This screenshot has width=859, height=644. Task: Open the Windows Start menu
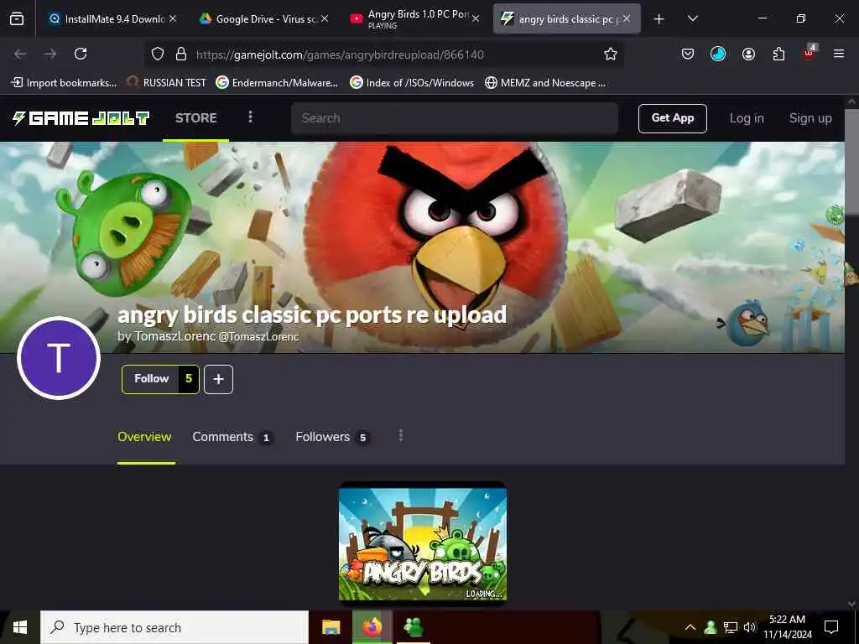20,627
